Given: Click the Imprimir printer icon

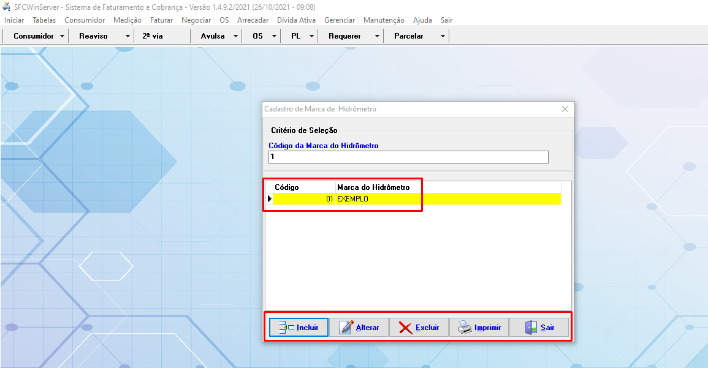Looking at the screenshot, I should click(465, 328).
